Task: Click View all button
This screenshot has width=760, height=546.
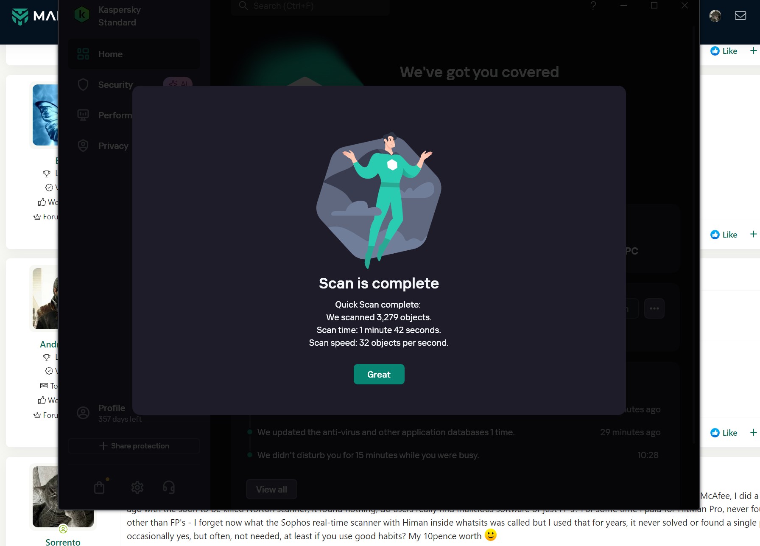Action: [x=271, y=490]
